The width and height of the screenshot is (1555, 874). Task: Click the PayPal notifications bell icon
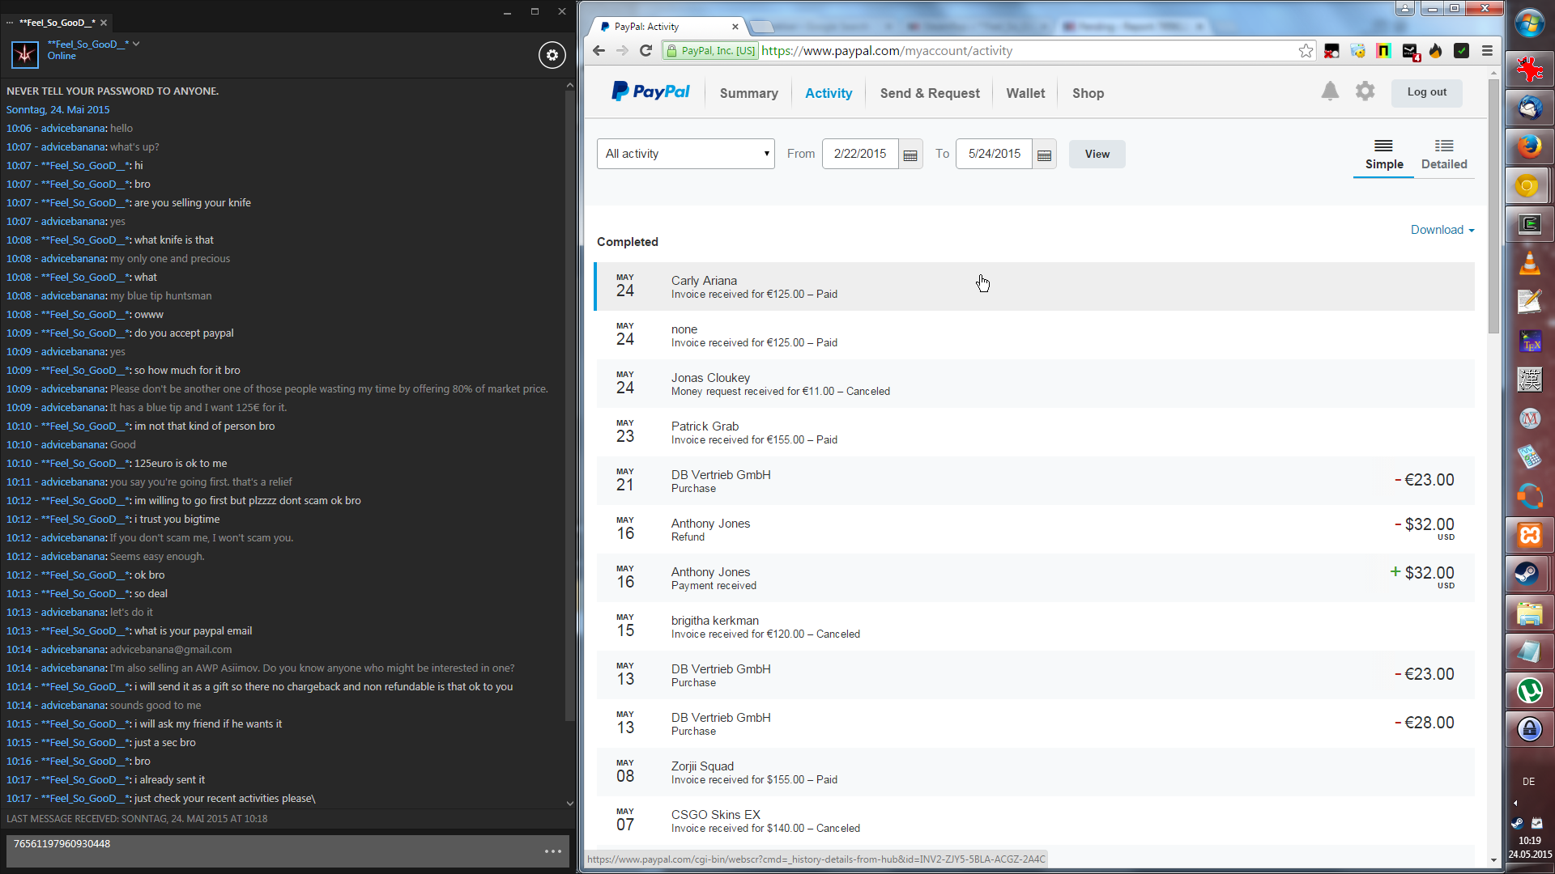click(1330, 91)
